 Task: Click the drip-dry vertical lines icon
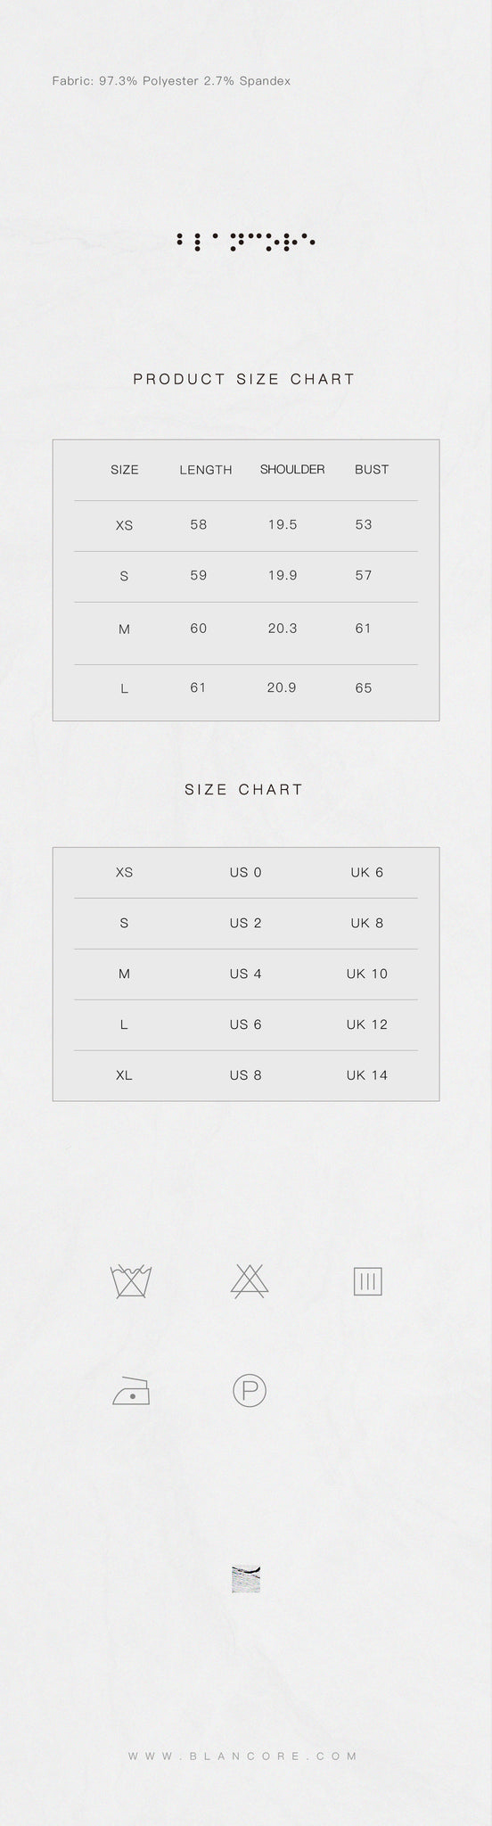(368, 1282)
